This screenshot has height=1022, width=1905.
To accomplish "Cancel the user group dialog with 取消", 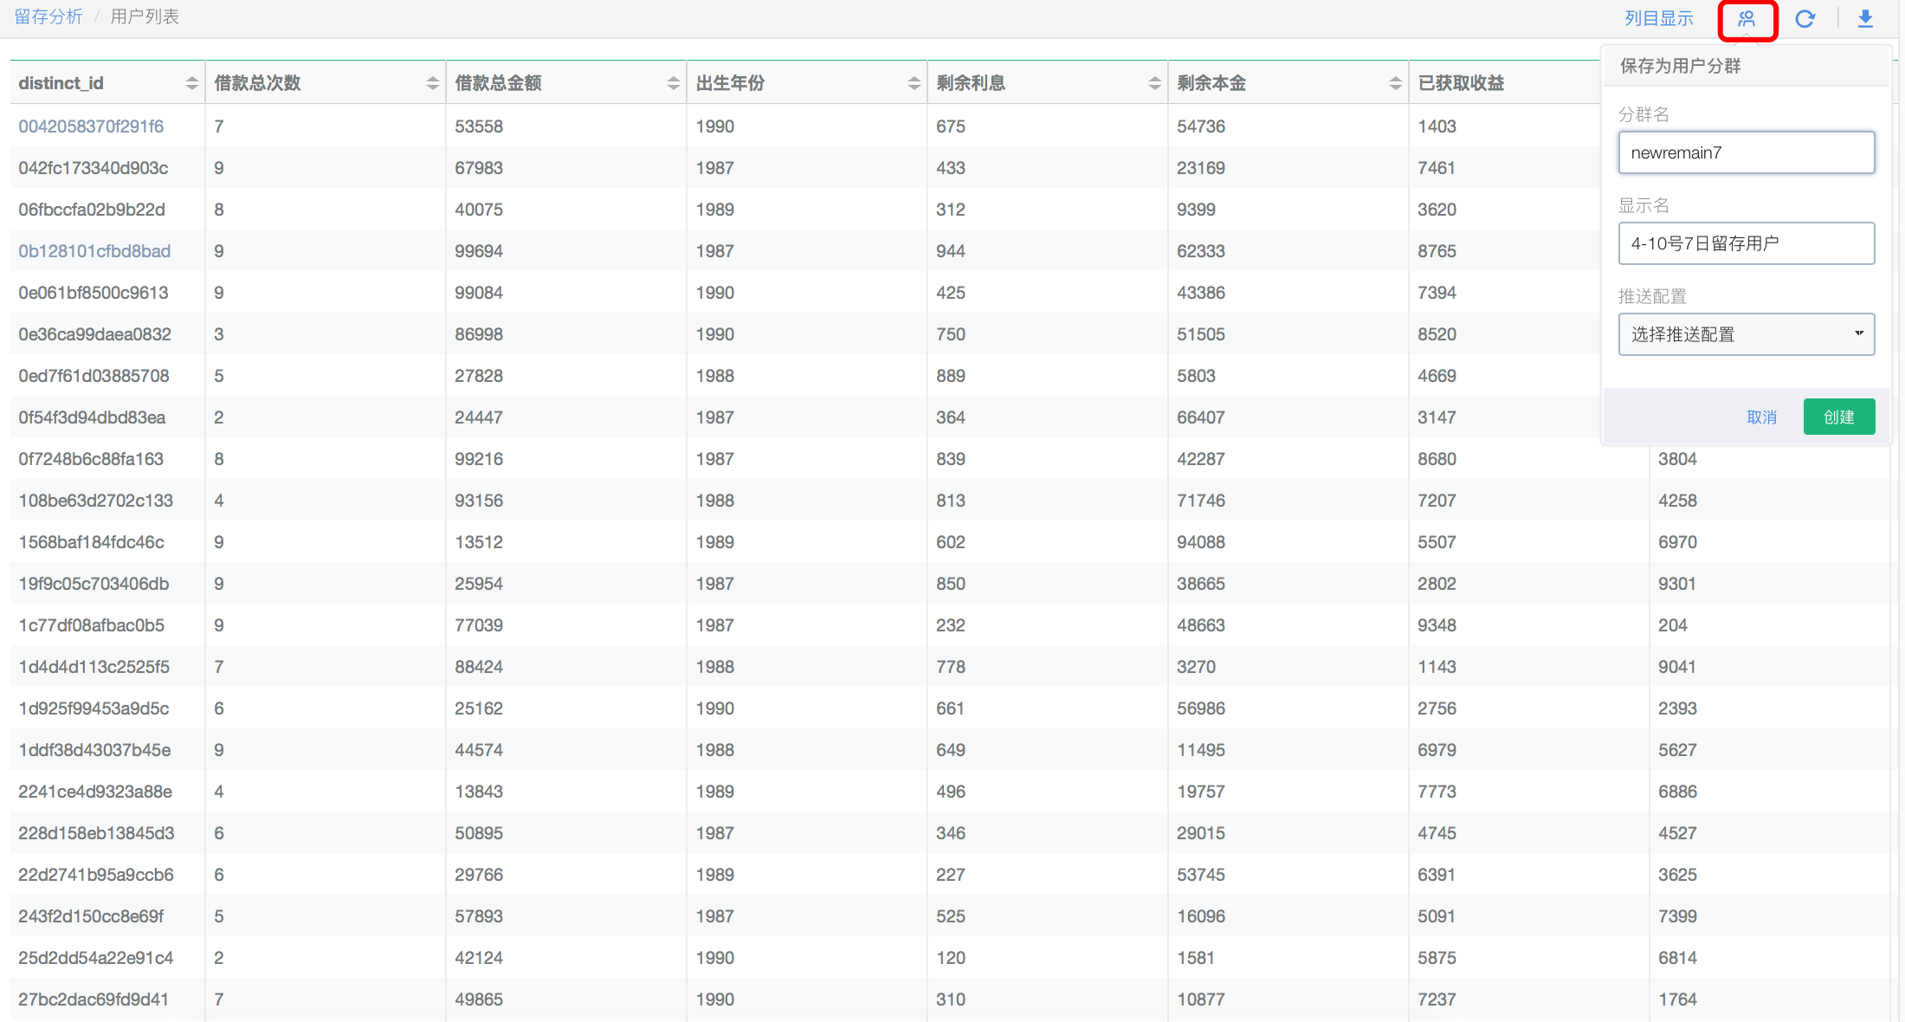I will (1761, 417).
